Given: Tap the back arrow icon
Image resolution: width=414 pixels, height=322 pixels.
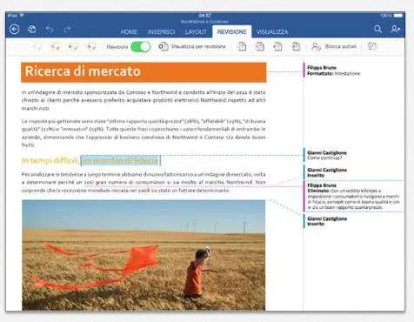Looking at the screenshot, I should 14,30.
